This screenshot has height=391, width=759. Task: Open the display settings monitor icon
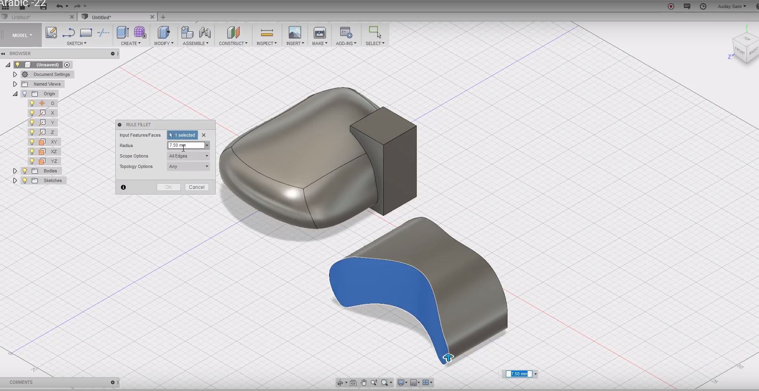pyautogui.click(x=401, y=382)
